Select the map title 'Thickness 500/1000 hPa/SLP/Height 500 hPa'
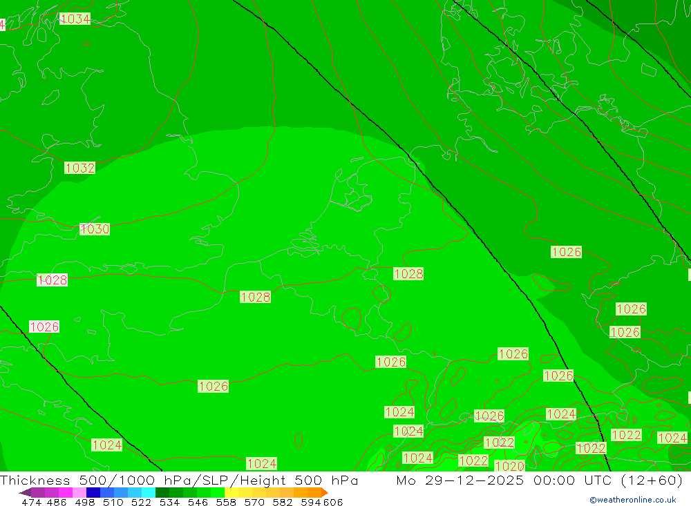This screenshot has width=691, height=506. [179, 480]
